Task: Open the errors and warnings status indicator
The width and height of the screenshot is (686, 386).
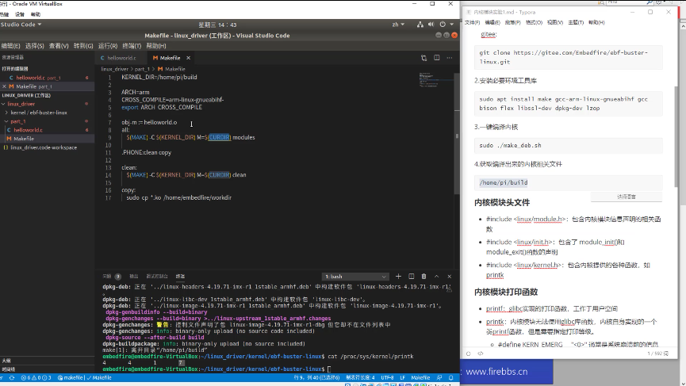Action: click(x=36, y=378)
